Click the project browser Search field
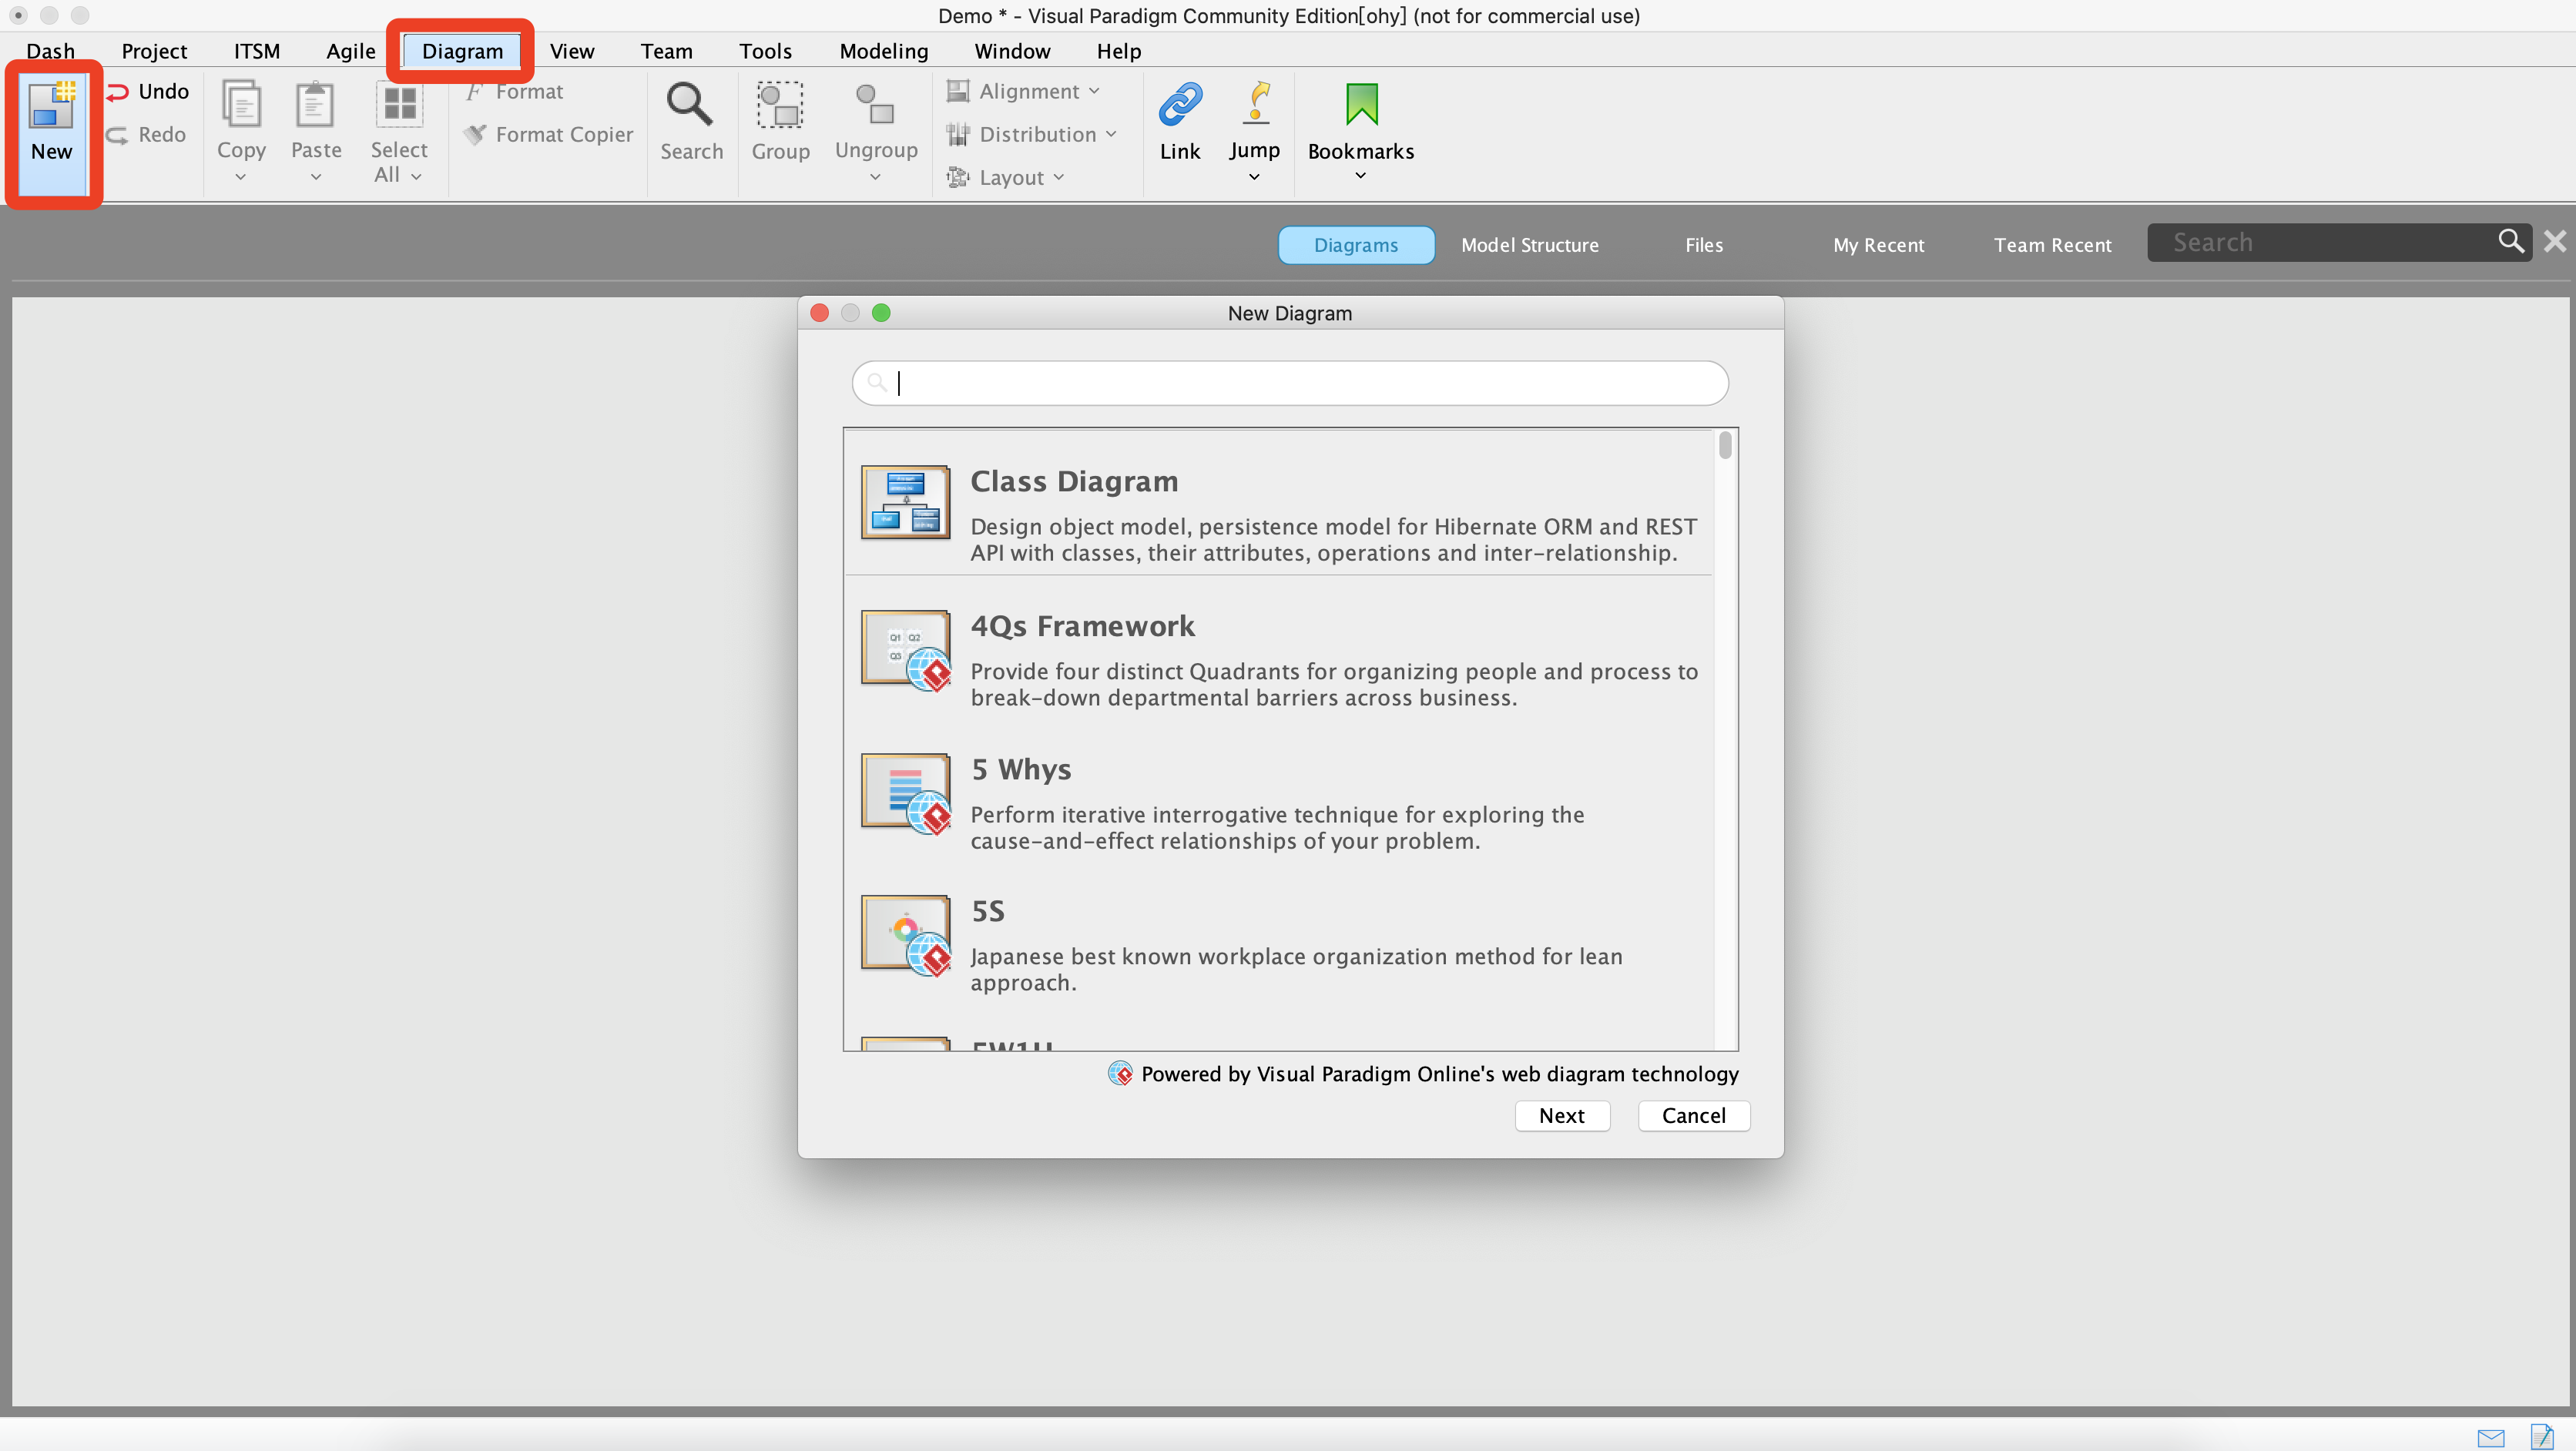Image resolution: width=2576 pixels, height=1451 pixels. coord(2340,242)
